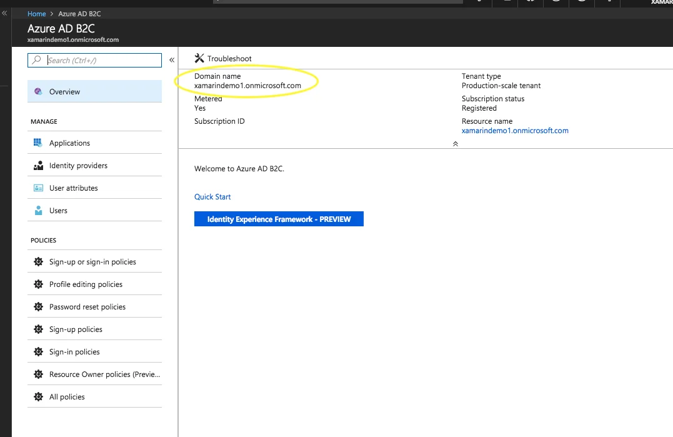Click the Identity providers icon
The width and height of the screenshot is (673, 437).
[38, 165]
